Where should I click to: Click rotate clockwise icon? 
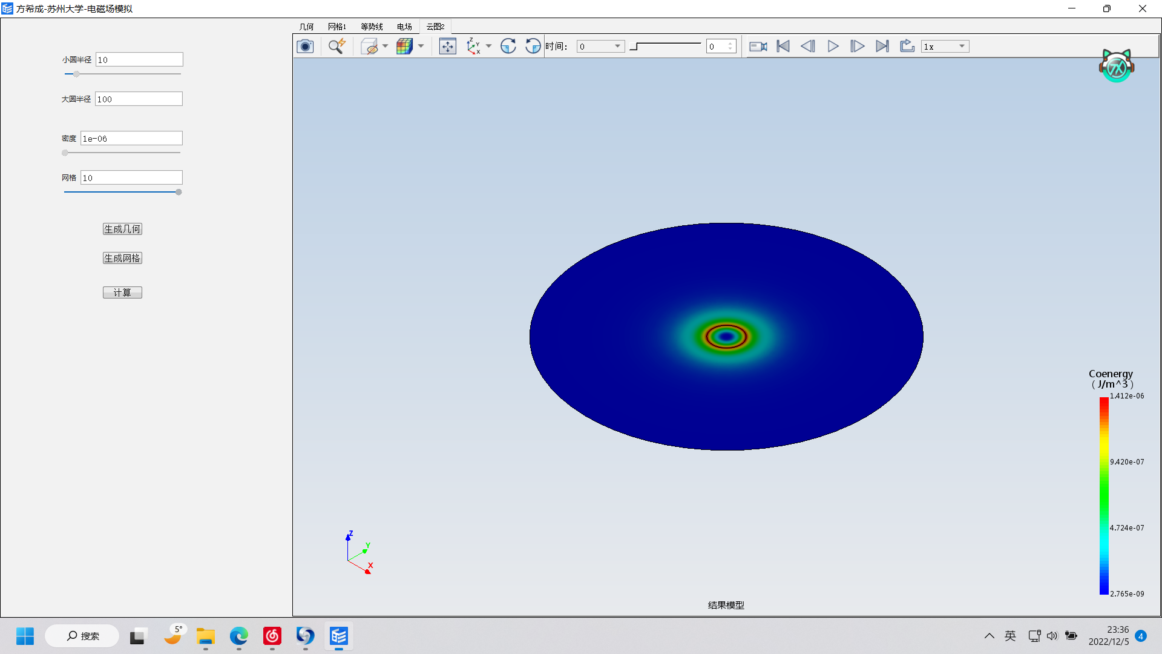[508, 47]
